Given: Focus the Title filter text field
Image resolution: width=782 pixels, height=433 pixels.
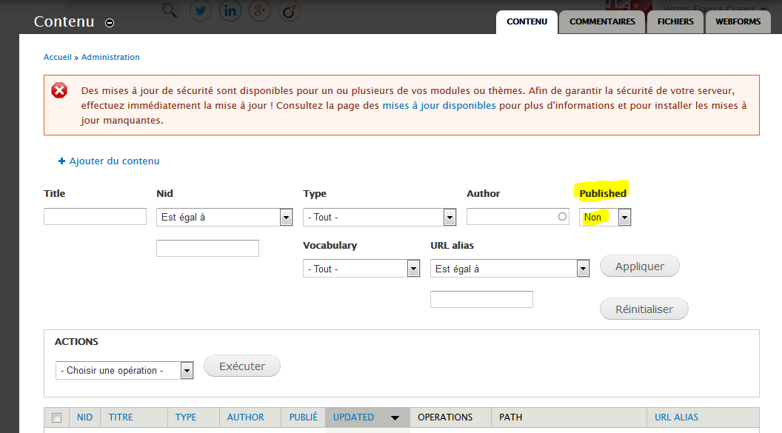Looking at the screenshot, I should click(95, 216).
